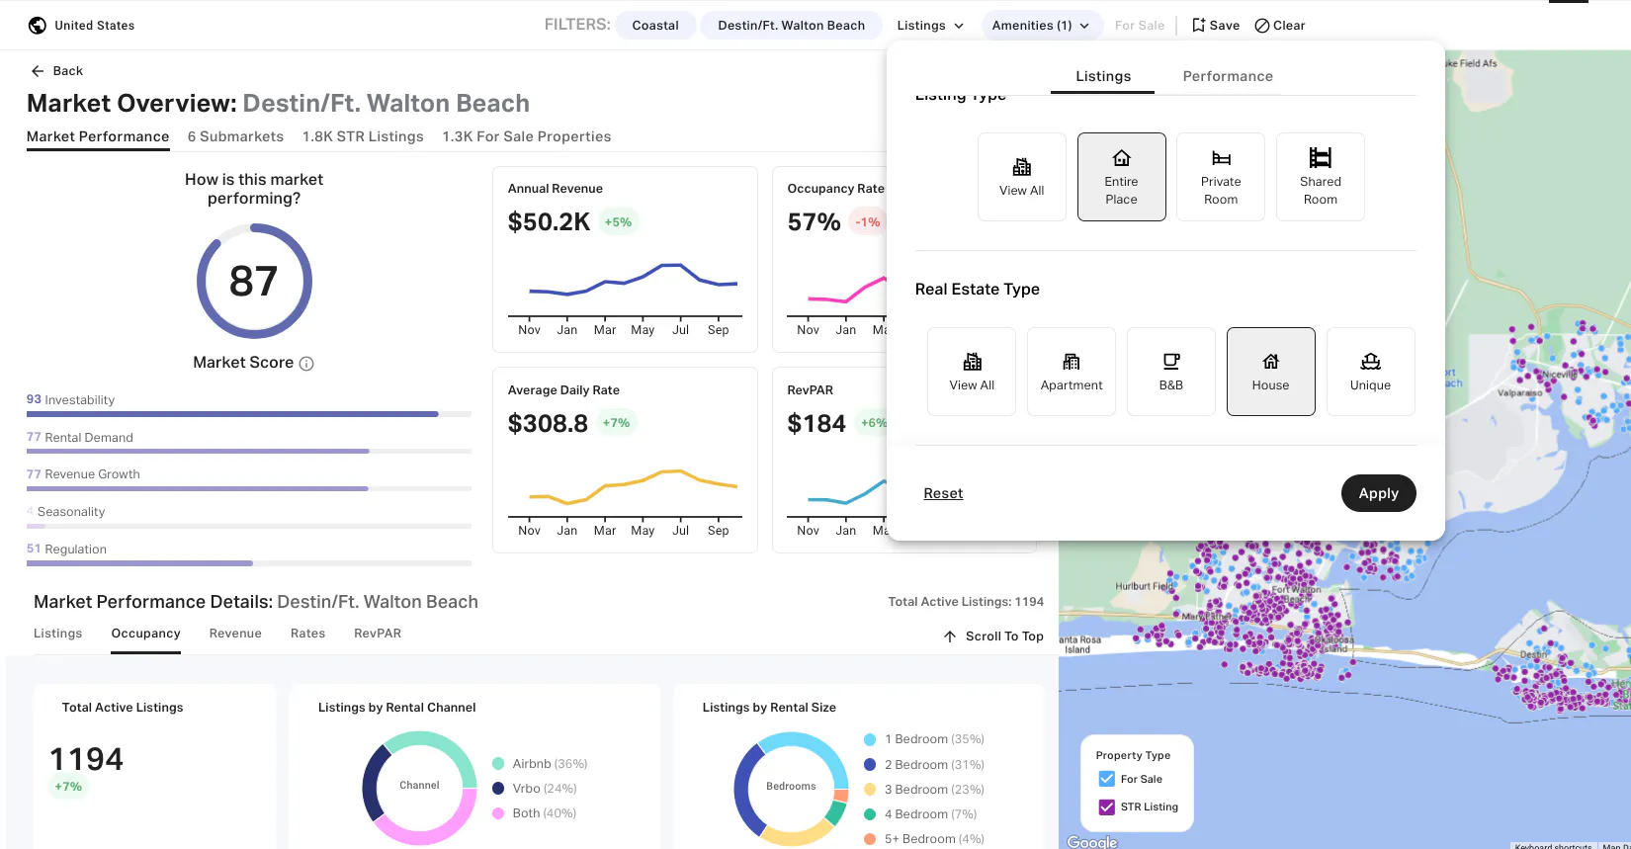Select House real estate type
Viewport: 1631px width, 849px height.
click(1271, 372)
